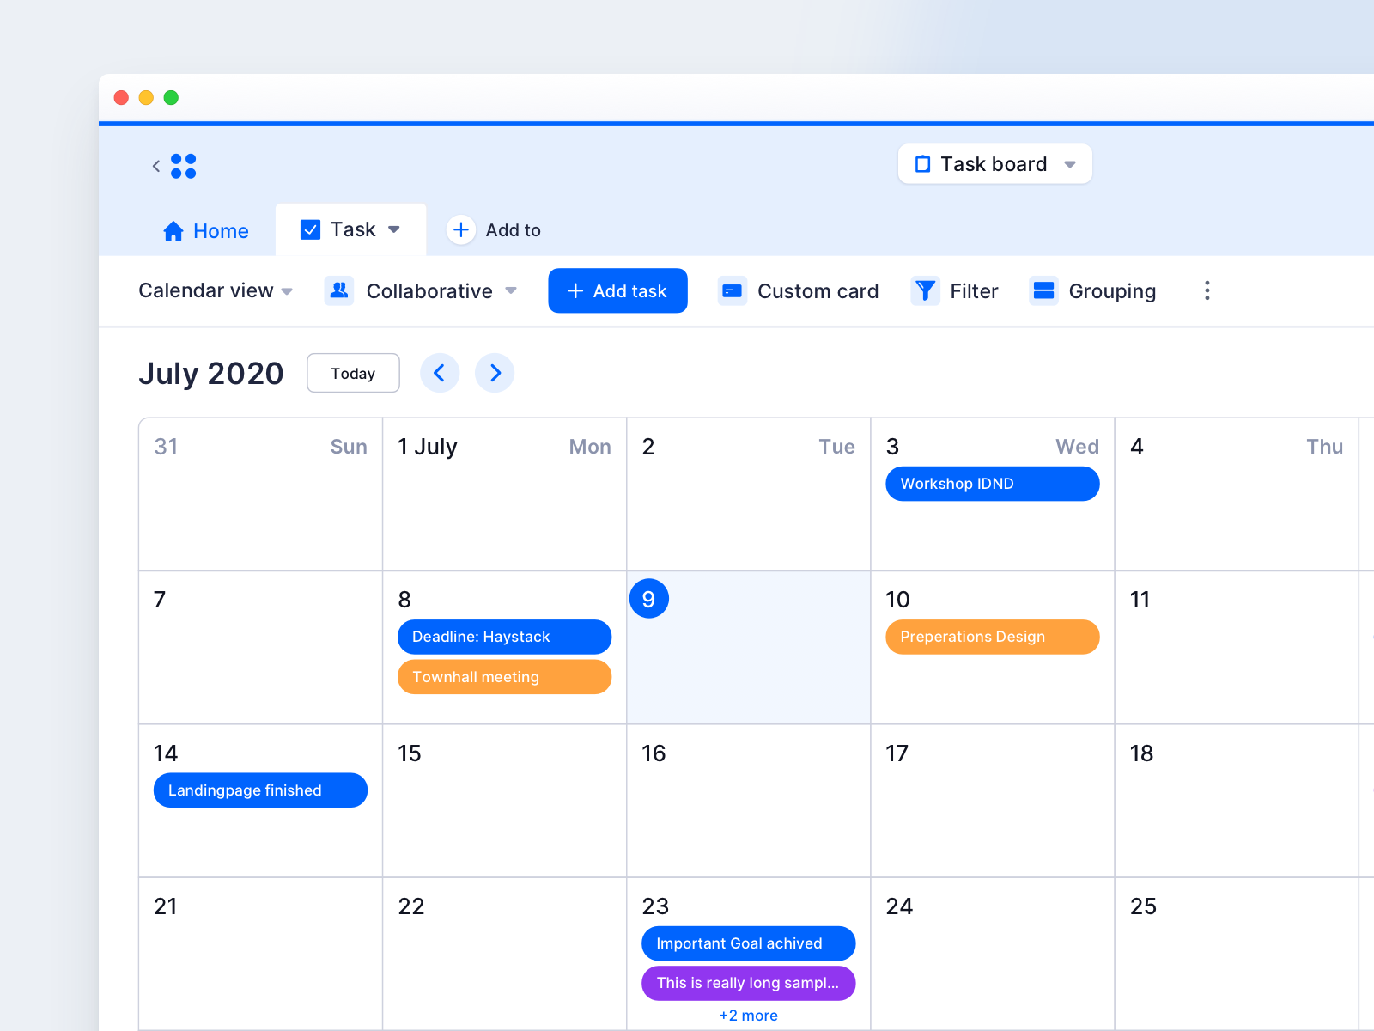Screen dimensions: 1374x1031
Task: Select the Home icon
Action: (x=173, y=230)
